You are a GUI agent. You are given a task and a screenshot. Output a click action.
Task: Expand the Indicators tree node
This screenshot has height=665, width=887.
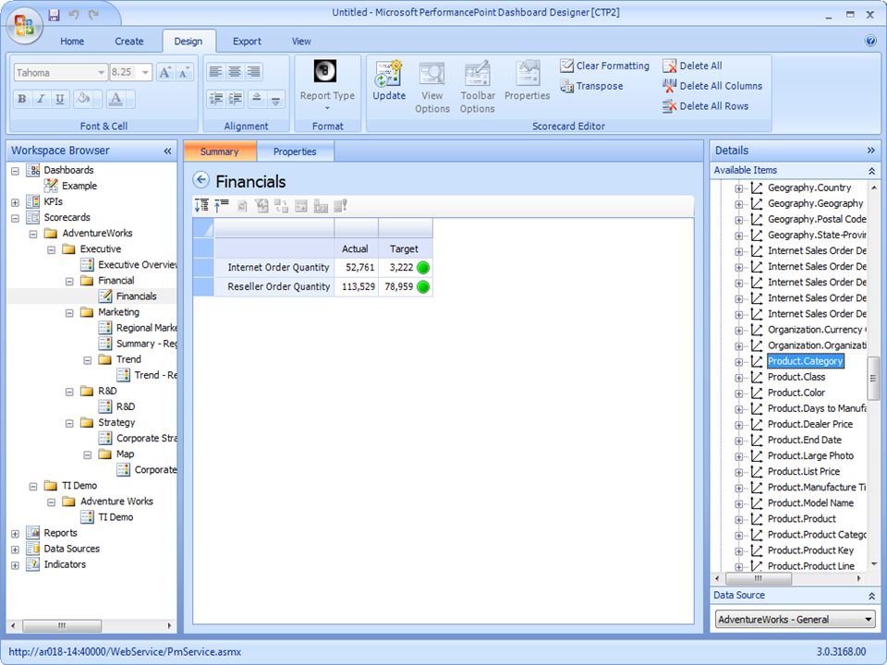[x=16, y=565]
